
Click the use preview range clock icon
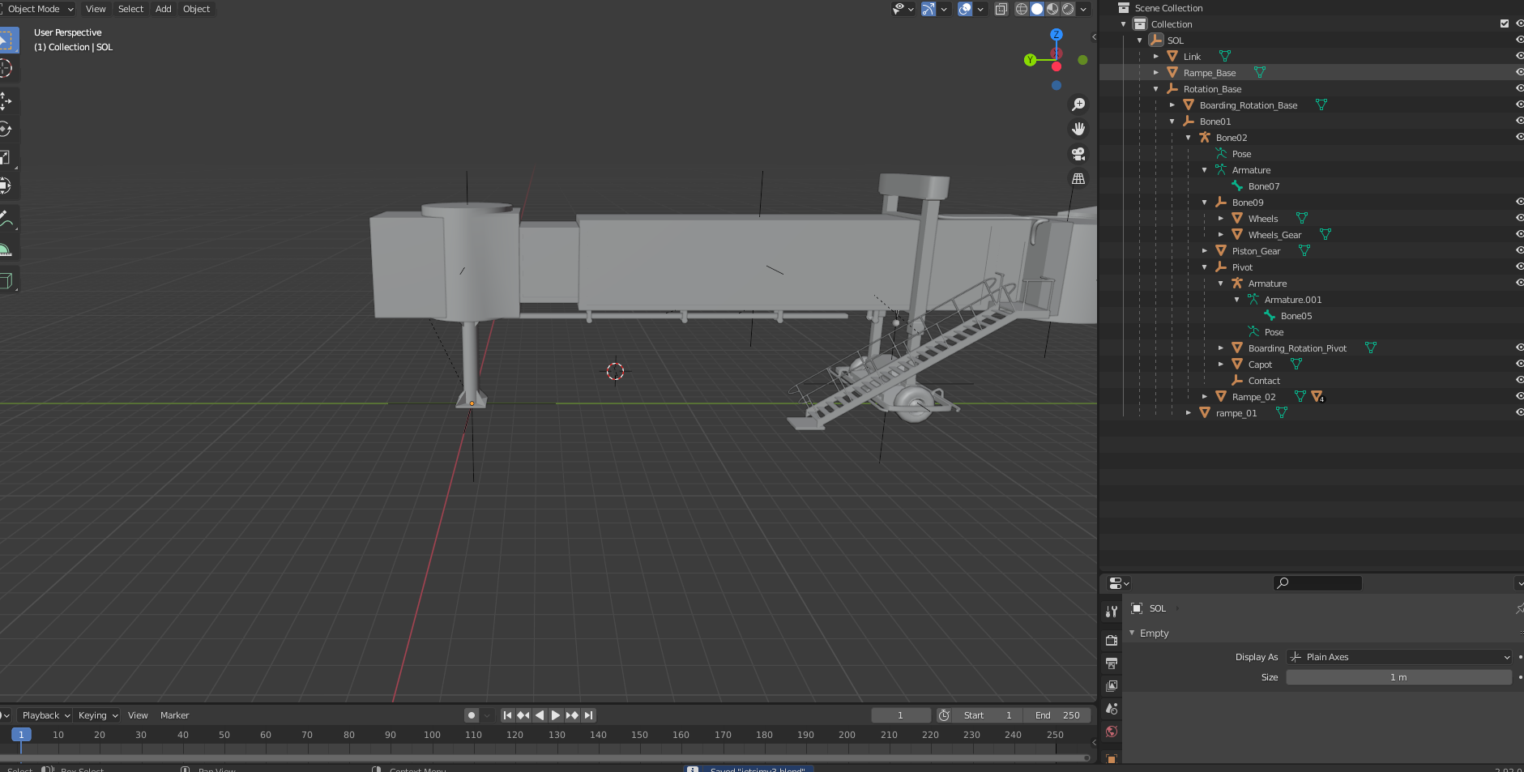click(x=944, y=715)
